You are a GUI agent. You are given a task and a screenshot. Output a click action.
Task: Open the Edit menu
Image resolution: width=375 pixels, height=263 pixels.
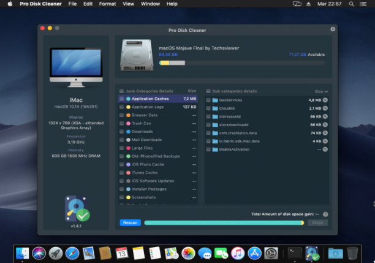(88, 4)
